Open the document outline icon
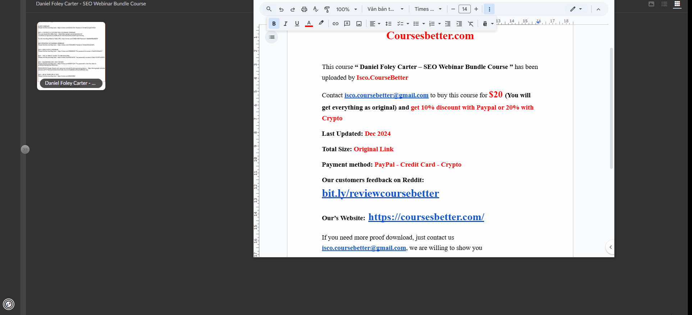Viewport: 692px width, 315px height. click(x=272, y=37)
